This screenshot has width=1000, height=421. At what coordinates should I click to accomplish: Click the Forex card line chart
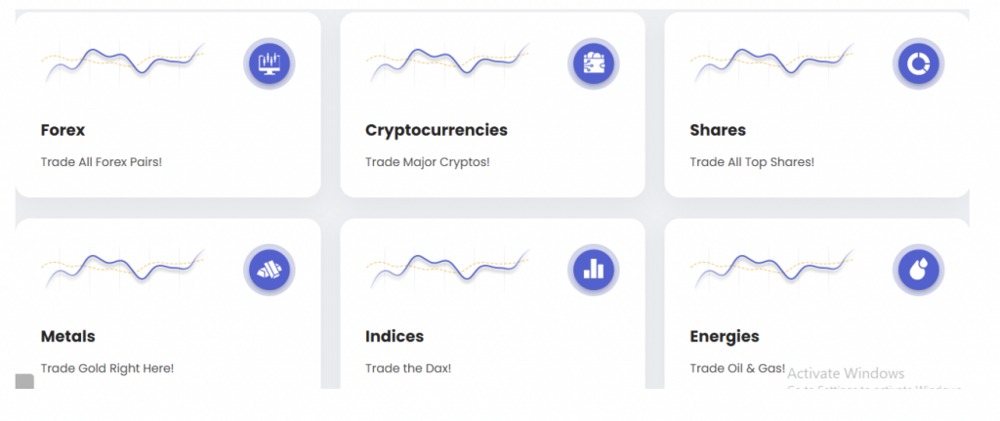point(123,62)
